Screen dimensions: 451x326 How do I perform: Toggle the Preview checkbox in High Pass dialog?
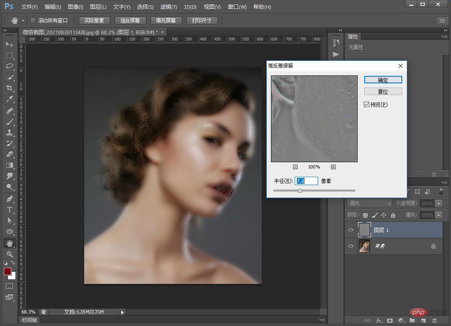tap(367, 105)
